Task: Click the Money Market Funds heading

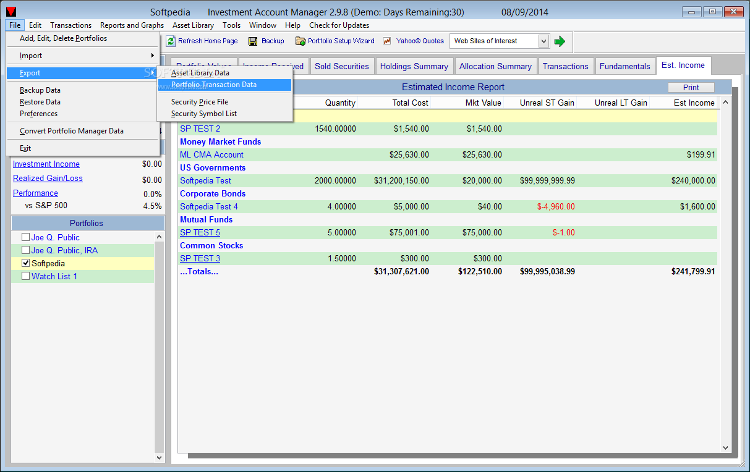Action: pos(220,142)
